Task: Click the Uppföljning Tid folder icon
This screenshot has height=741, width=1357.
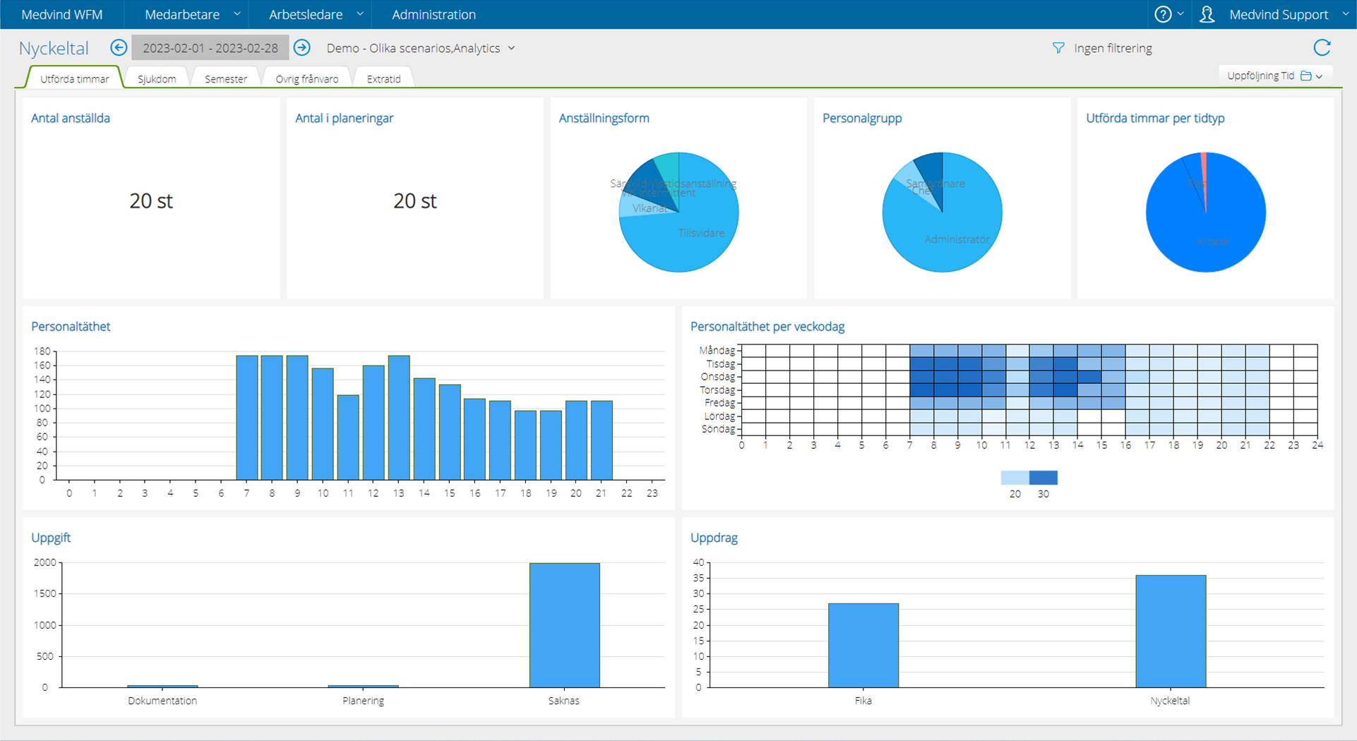Action: [x=1306, y=76]
